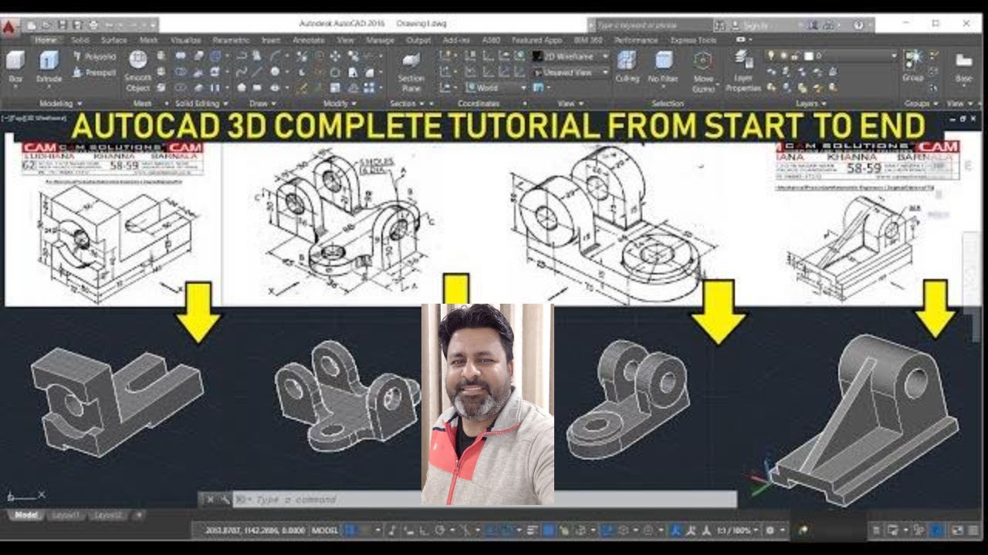Click the Sign In button
The height and width of the screenshot is (555, 988).
pyautogui.click(x=747, y=25)
